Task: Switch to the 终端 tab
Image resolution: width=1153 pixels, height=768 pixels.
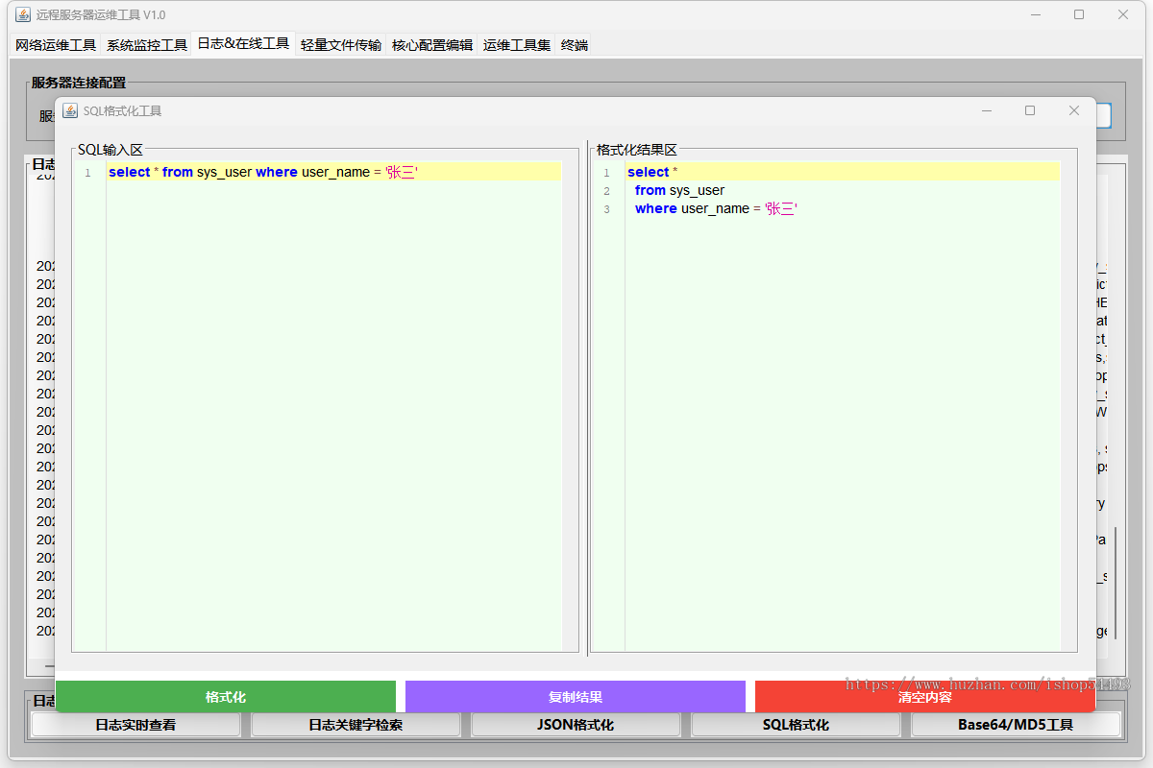Action: click(575, 45)
